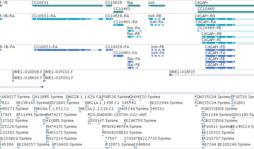
Task: Click transcript CG10631-RA
Action: coord(67,19)
